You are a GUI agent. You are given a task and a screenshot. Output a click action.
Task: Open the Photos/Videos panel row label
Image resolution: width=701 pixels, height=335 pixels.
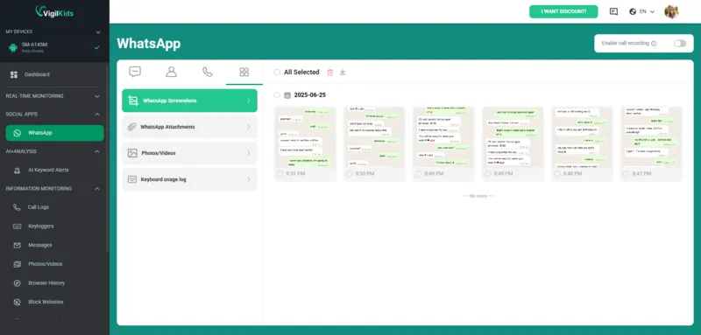(x=159, y=153)
